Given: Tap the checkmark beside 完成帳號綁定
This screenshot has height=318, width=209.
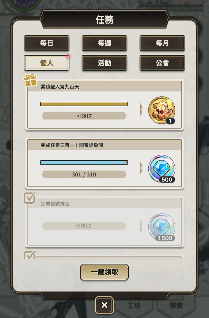Looking at the screenshot, I should pos(30,198).
